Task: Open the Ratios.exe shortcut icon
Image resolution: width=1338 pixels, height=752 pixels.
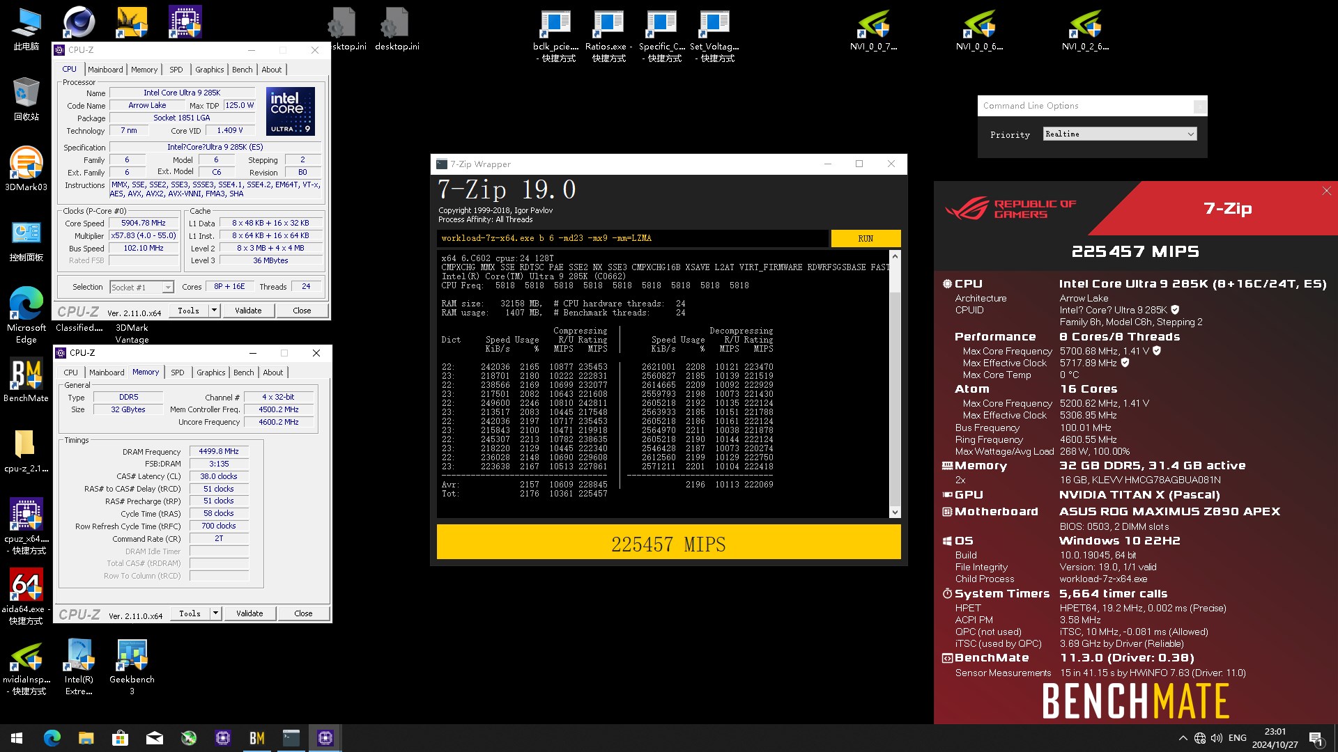Action: coord(608,36)
